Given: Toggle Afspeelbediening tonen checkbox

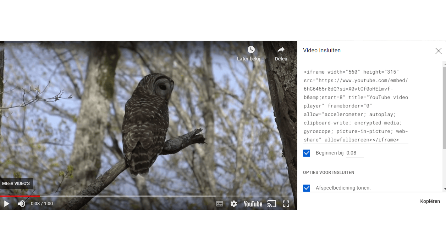Looking at the screenshot, I should (x=307, y=188).
